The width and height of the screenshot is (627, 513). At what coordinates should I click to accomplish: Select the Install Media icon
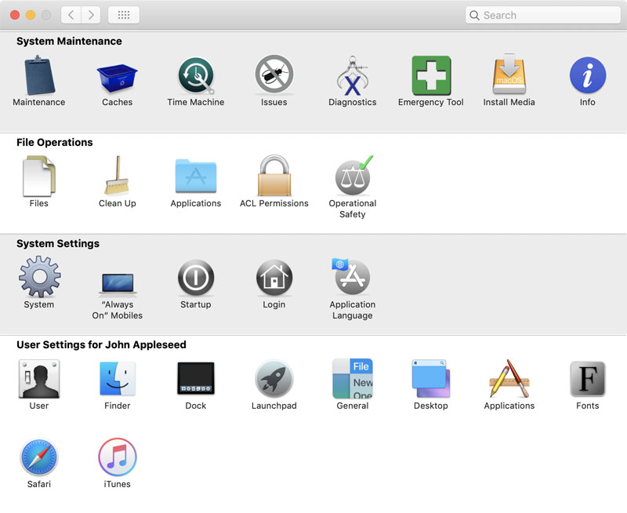(509, 76)
